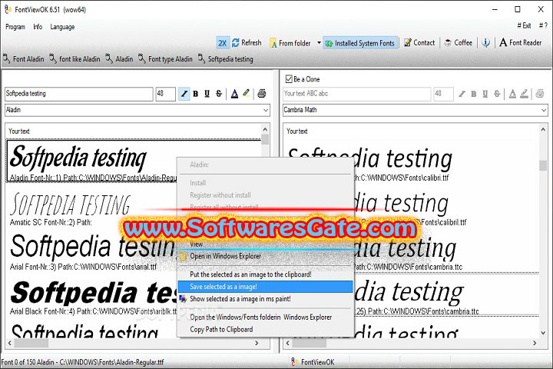Click the Coffee donate button
Image resolution: width=553 pixels, height=369 pixels.
coord(458,43)
